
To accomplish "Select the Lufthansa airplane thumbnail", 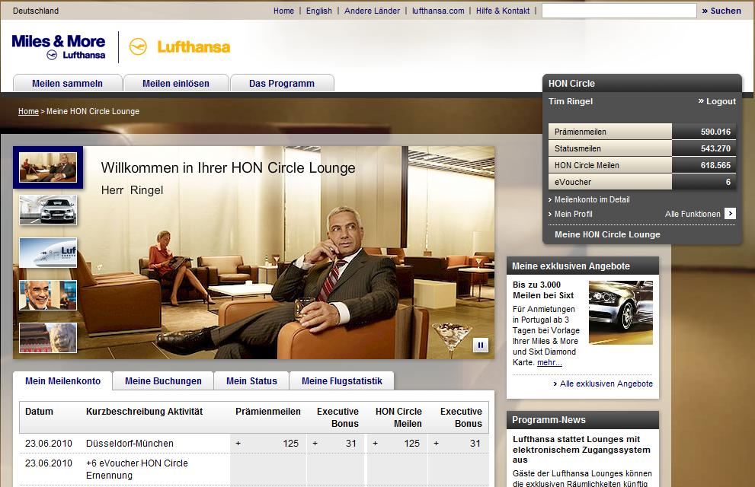I will click(x=48, y=253).
